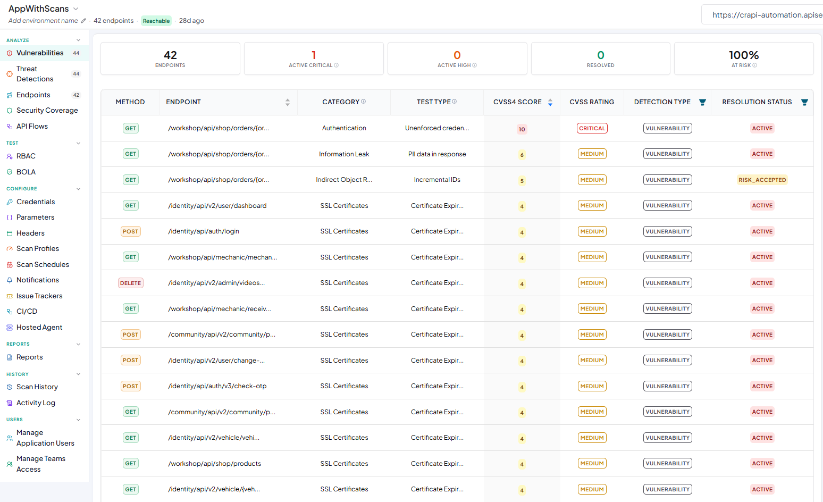Collapse the Users sidebar section
823x502 pixels.
click(79, 420)
